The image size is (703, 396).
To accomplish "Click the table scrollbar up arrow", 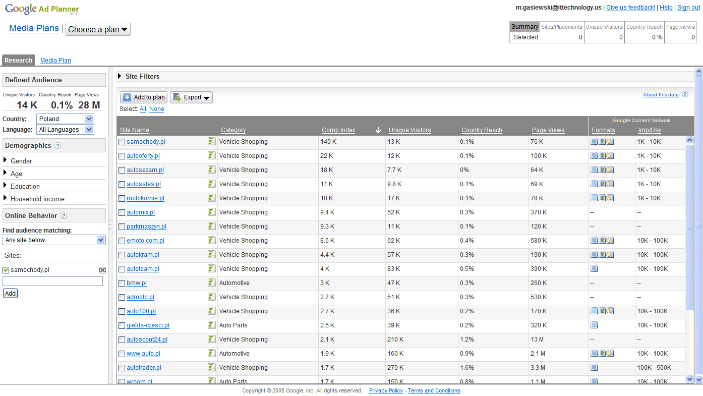I will [x=690, y=140].
